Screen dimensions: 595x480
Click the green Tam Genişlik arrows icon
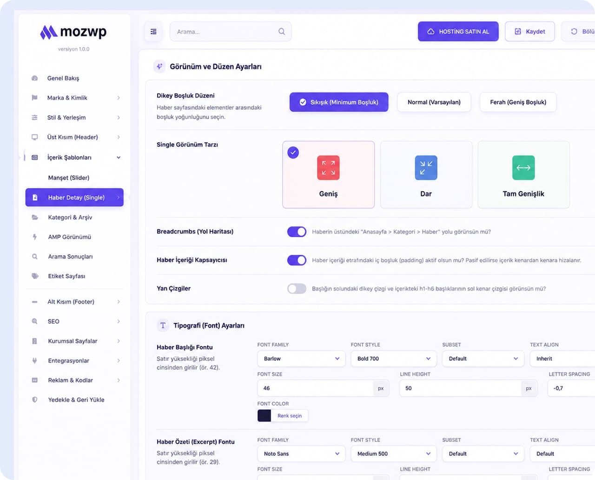[523, 167]
